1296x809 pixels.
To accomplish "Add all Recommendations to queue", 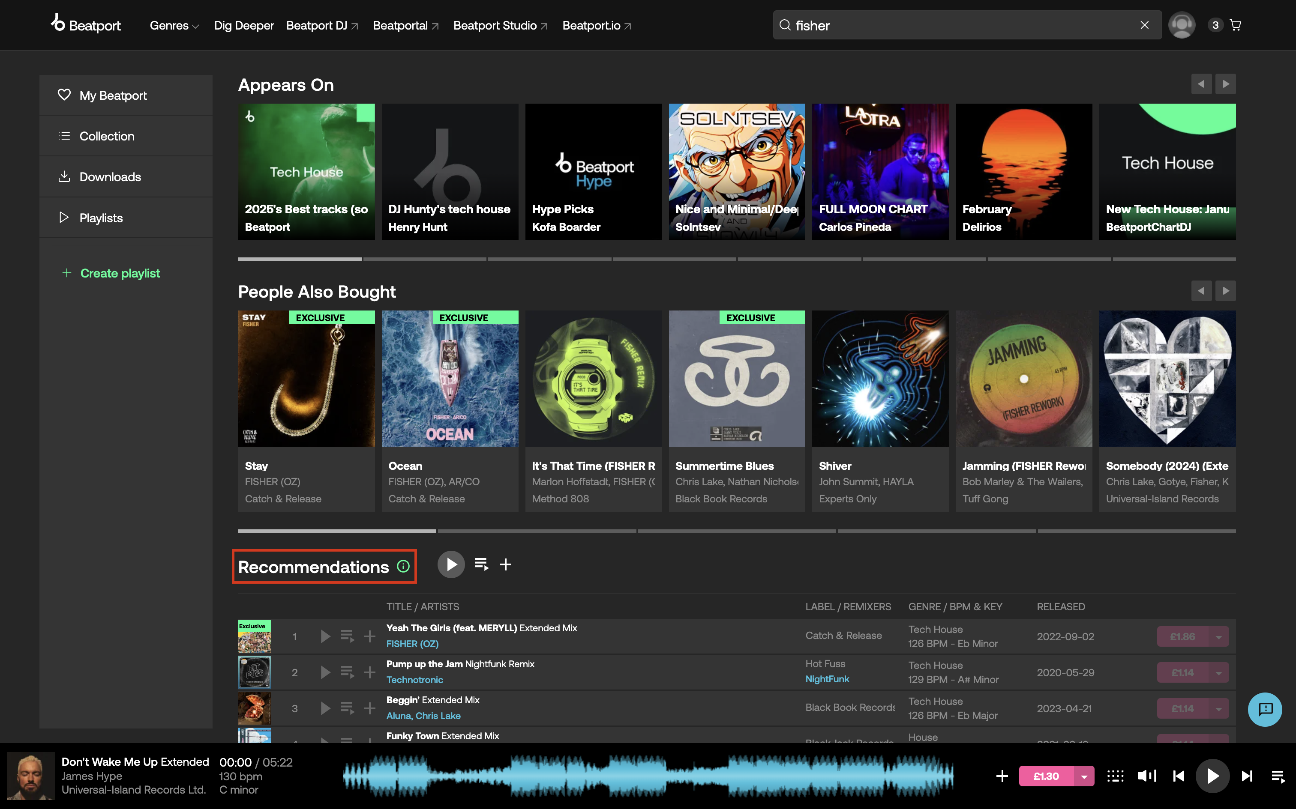I will coord(481,564).
